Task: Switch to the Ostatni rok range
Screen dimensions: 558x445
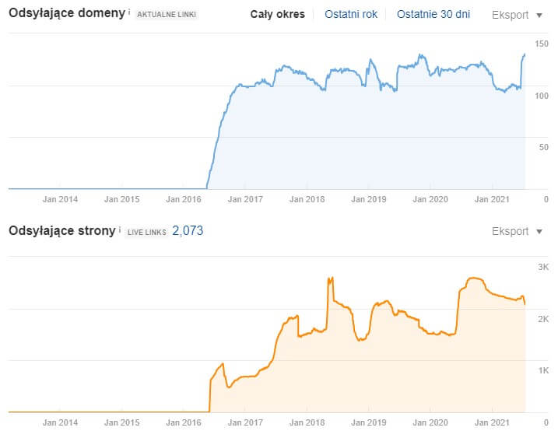Action: (x=351, y=15)
